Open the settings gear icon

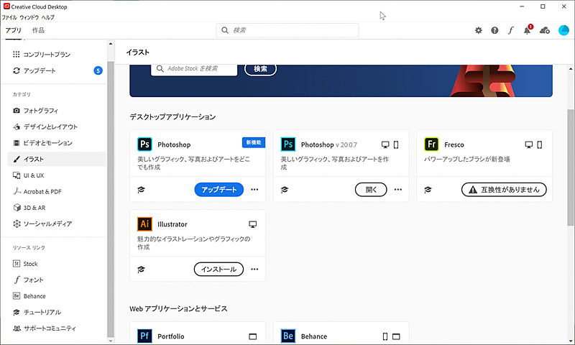(x=478, y=30)
